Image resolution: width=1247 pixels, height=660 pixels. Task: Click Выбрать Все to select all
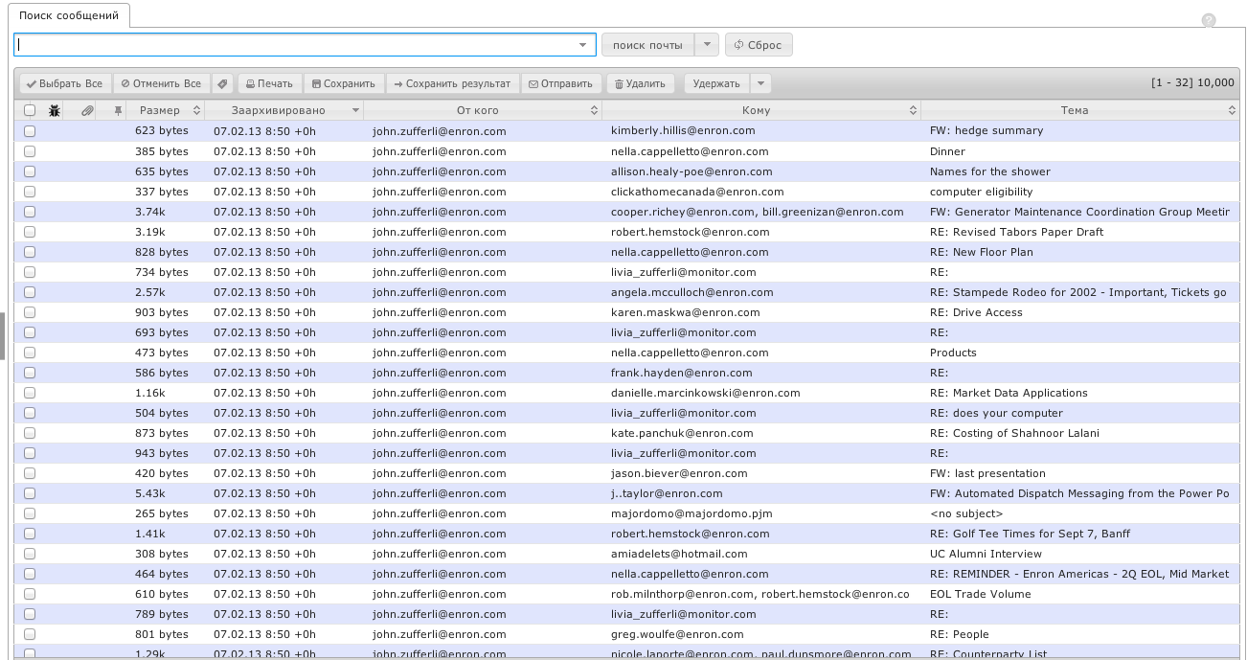(x=64, y=83)
